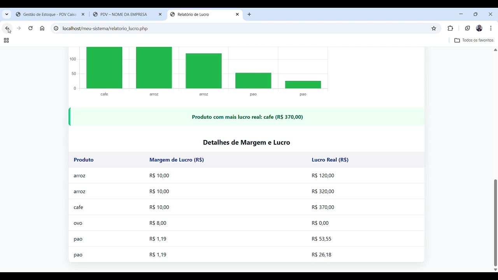Close the Relatório de Lucro tab
The height and width of the screenshot is (280, 498).
(237, 14)
